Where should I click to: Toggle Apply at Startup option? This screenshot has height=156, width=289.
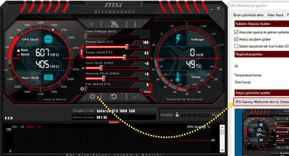41,99
